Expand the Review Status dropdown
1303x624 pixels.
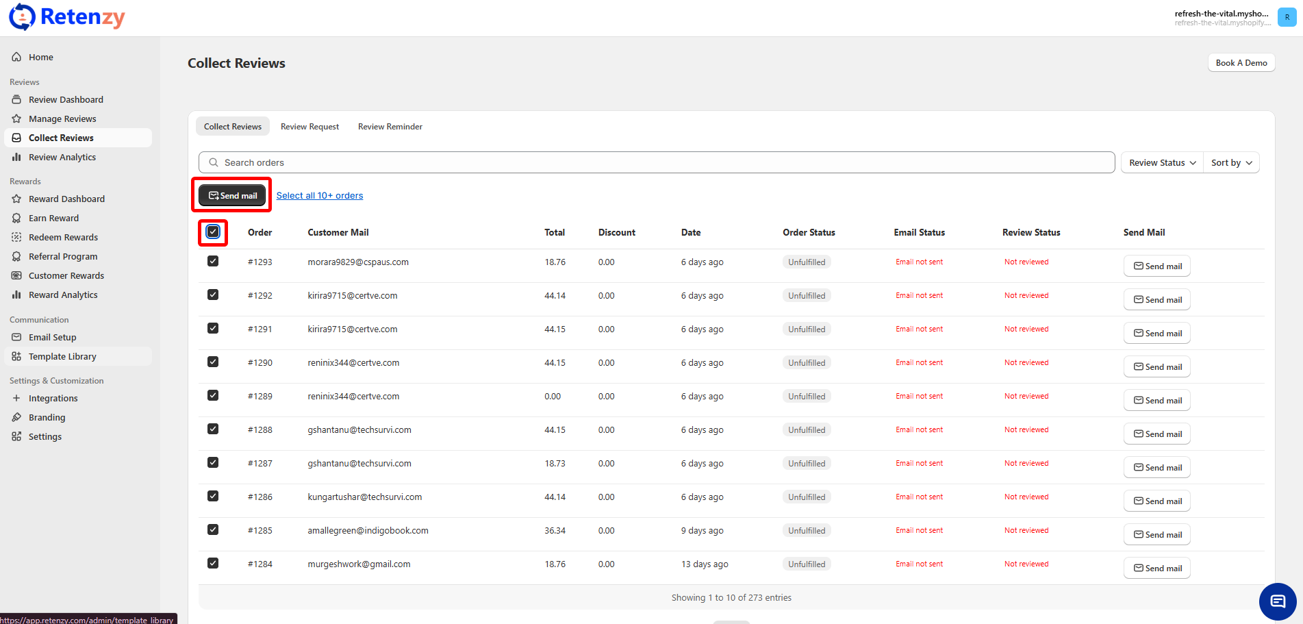[x=1162, y=162]
